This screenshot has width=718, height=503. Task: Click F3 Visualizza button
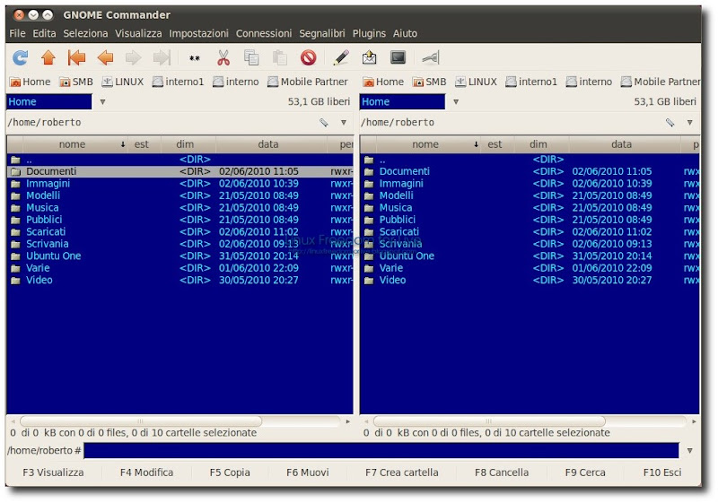click(53, 473)
